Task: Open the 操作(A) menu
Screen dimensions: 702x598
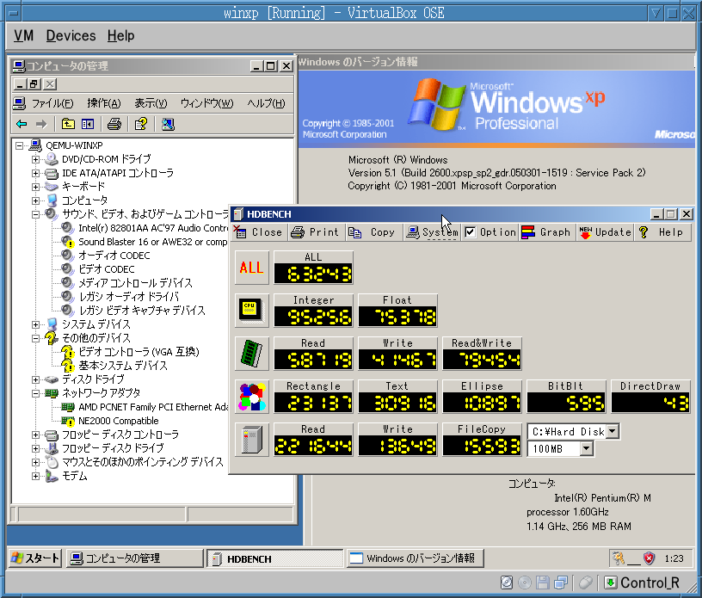Action: pyautogui.click(x=104, y=103)
